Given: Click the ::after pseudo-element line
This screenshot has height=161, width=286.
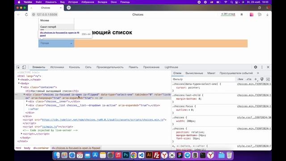Looking at the screenshot, I should [34, 109].
